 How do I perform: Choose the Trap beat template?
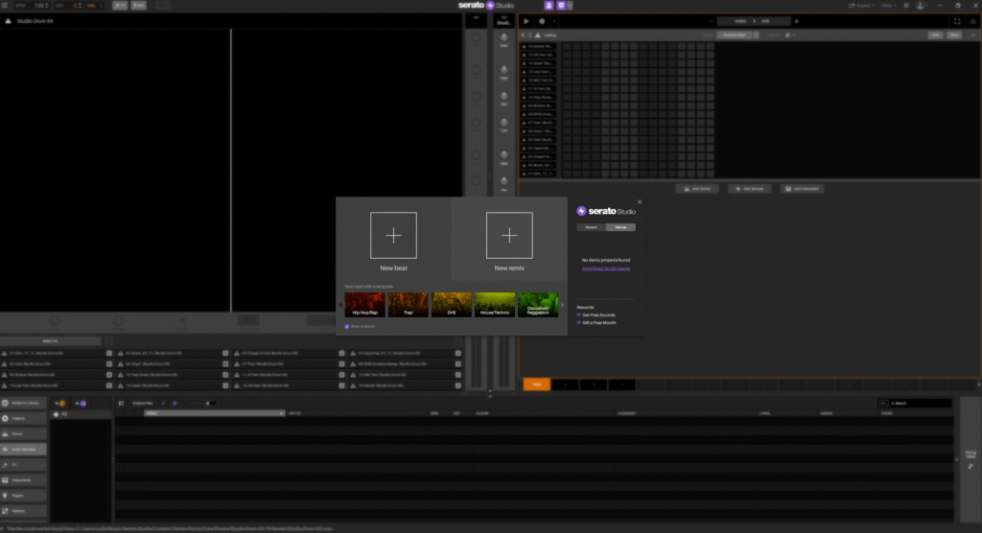pyautogui.click(x=408, y=305)
